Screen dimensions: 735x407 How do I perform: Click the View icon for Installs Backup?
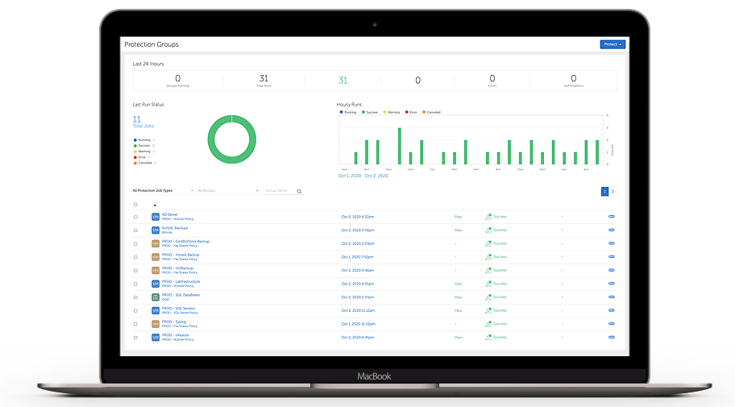pyautogui.click(x=156, y=257)
